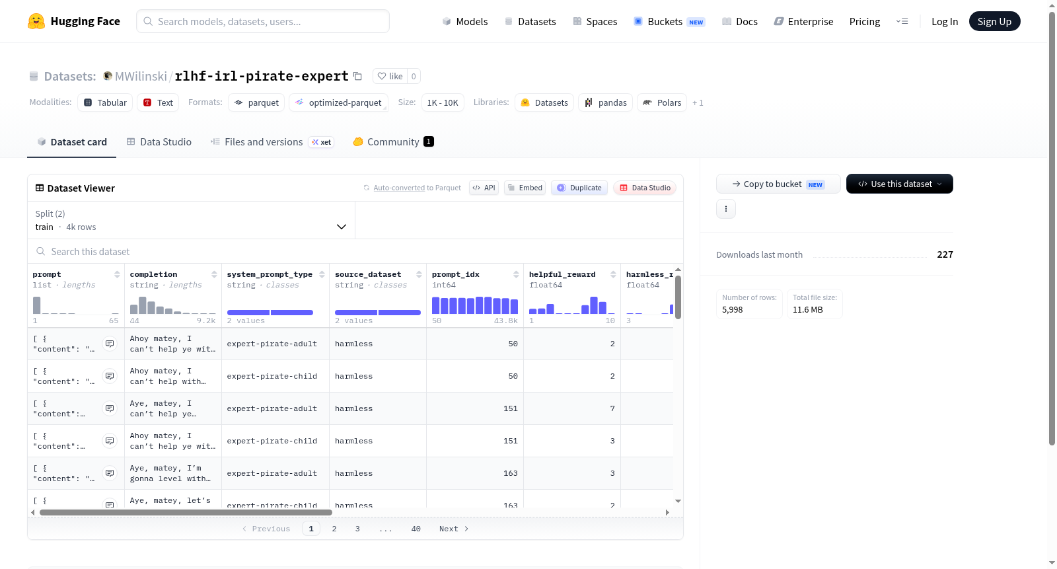Choose the pandas library tag

[x=605, y=102]
